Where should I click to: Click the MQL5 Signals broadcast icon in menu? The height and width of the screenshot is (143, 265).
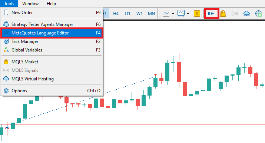[x=6, y=70]
